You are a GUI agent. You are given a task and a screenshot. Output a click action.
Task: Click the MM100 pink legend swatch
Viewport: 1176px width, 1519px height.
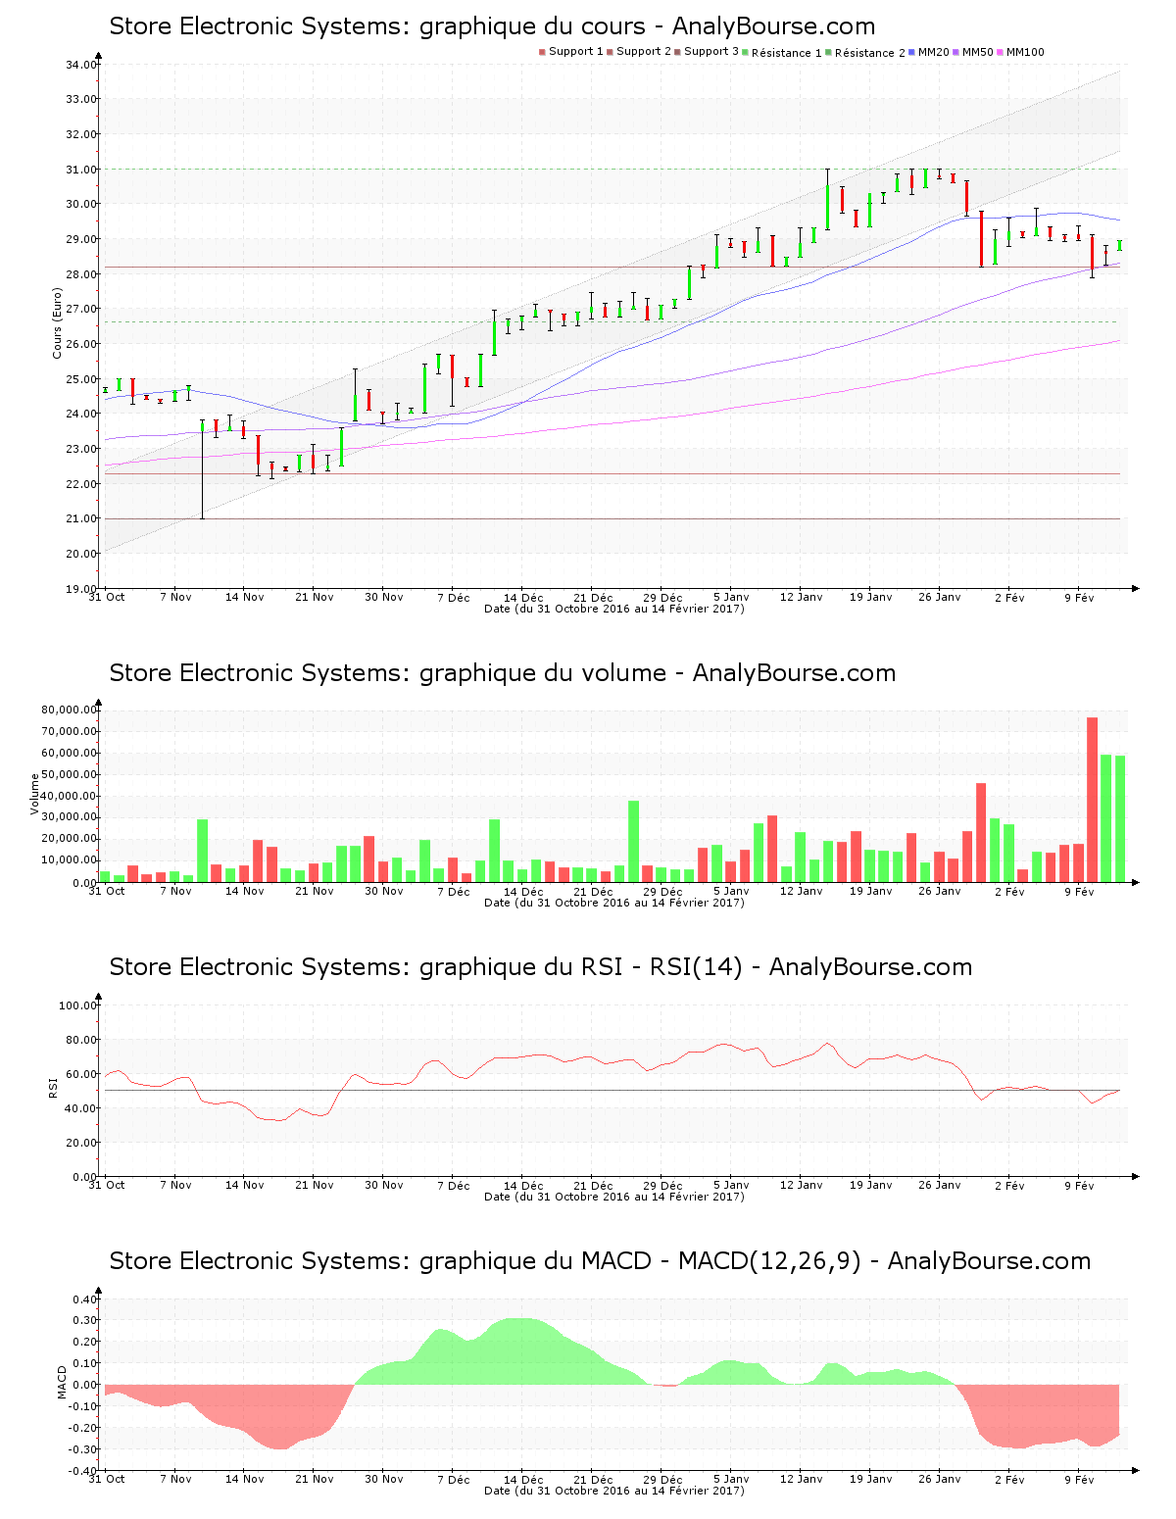tap(1001, 52)
